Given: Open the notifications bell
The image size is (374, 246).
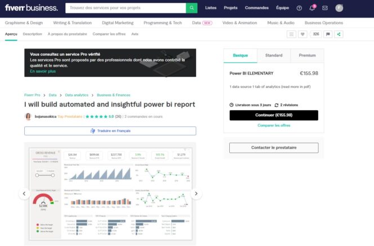Looking at the screenshot, I should [x=312, y=8].
